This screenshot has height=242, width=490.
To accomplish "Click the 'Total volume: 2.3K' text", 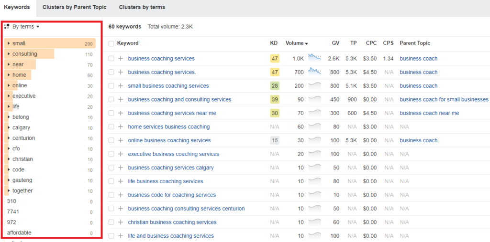I will [x=170, y=27].
